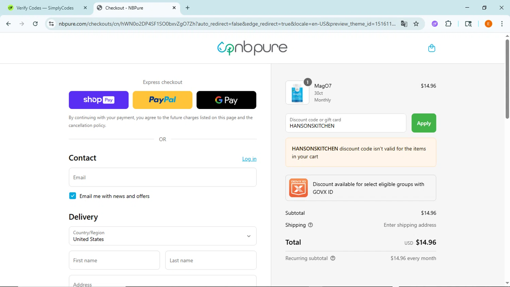Close the Checkout NBPure tab
This screenshot has width=510, height=287.
(x=174, y=8)
